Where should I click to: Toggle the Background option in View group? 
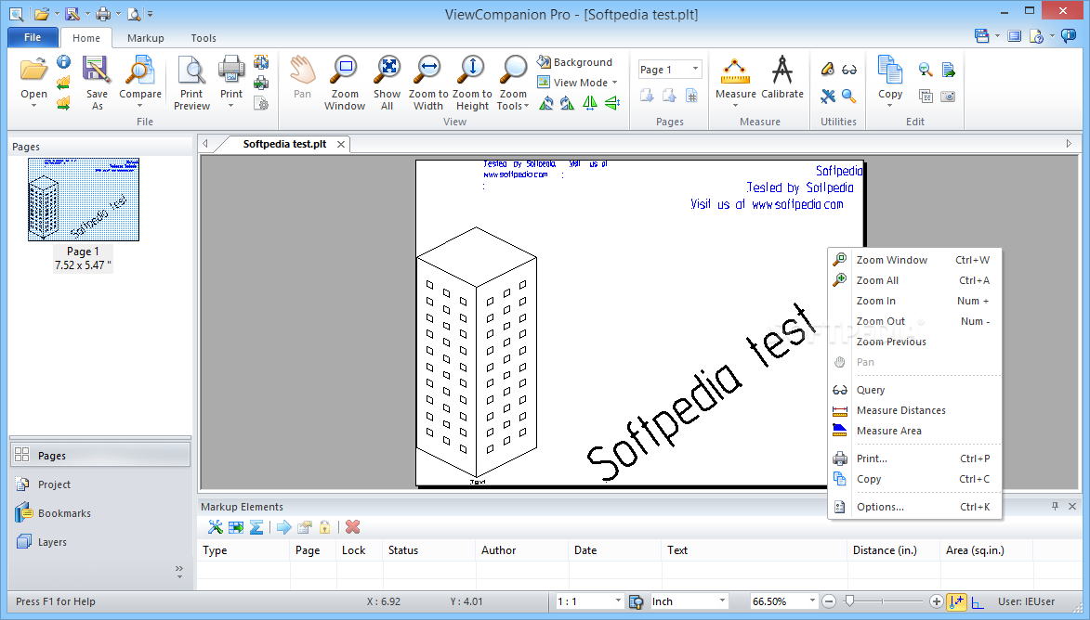click(x=575, y=62)
